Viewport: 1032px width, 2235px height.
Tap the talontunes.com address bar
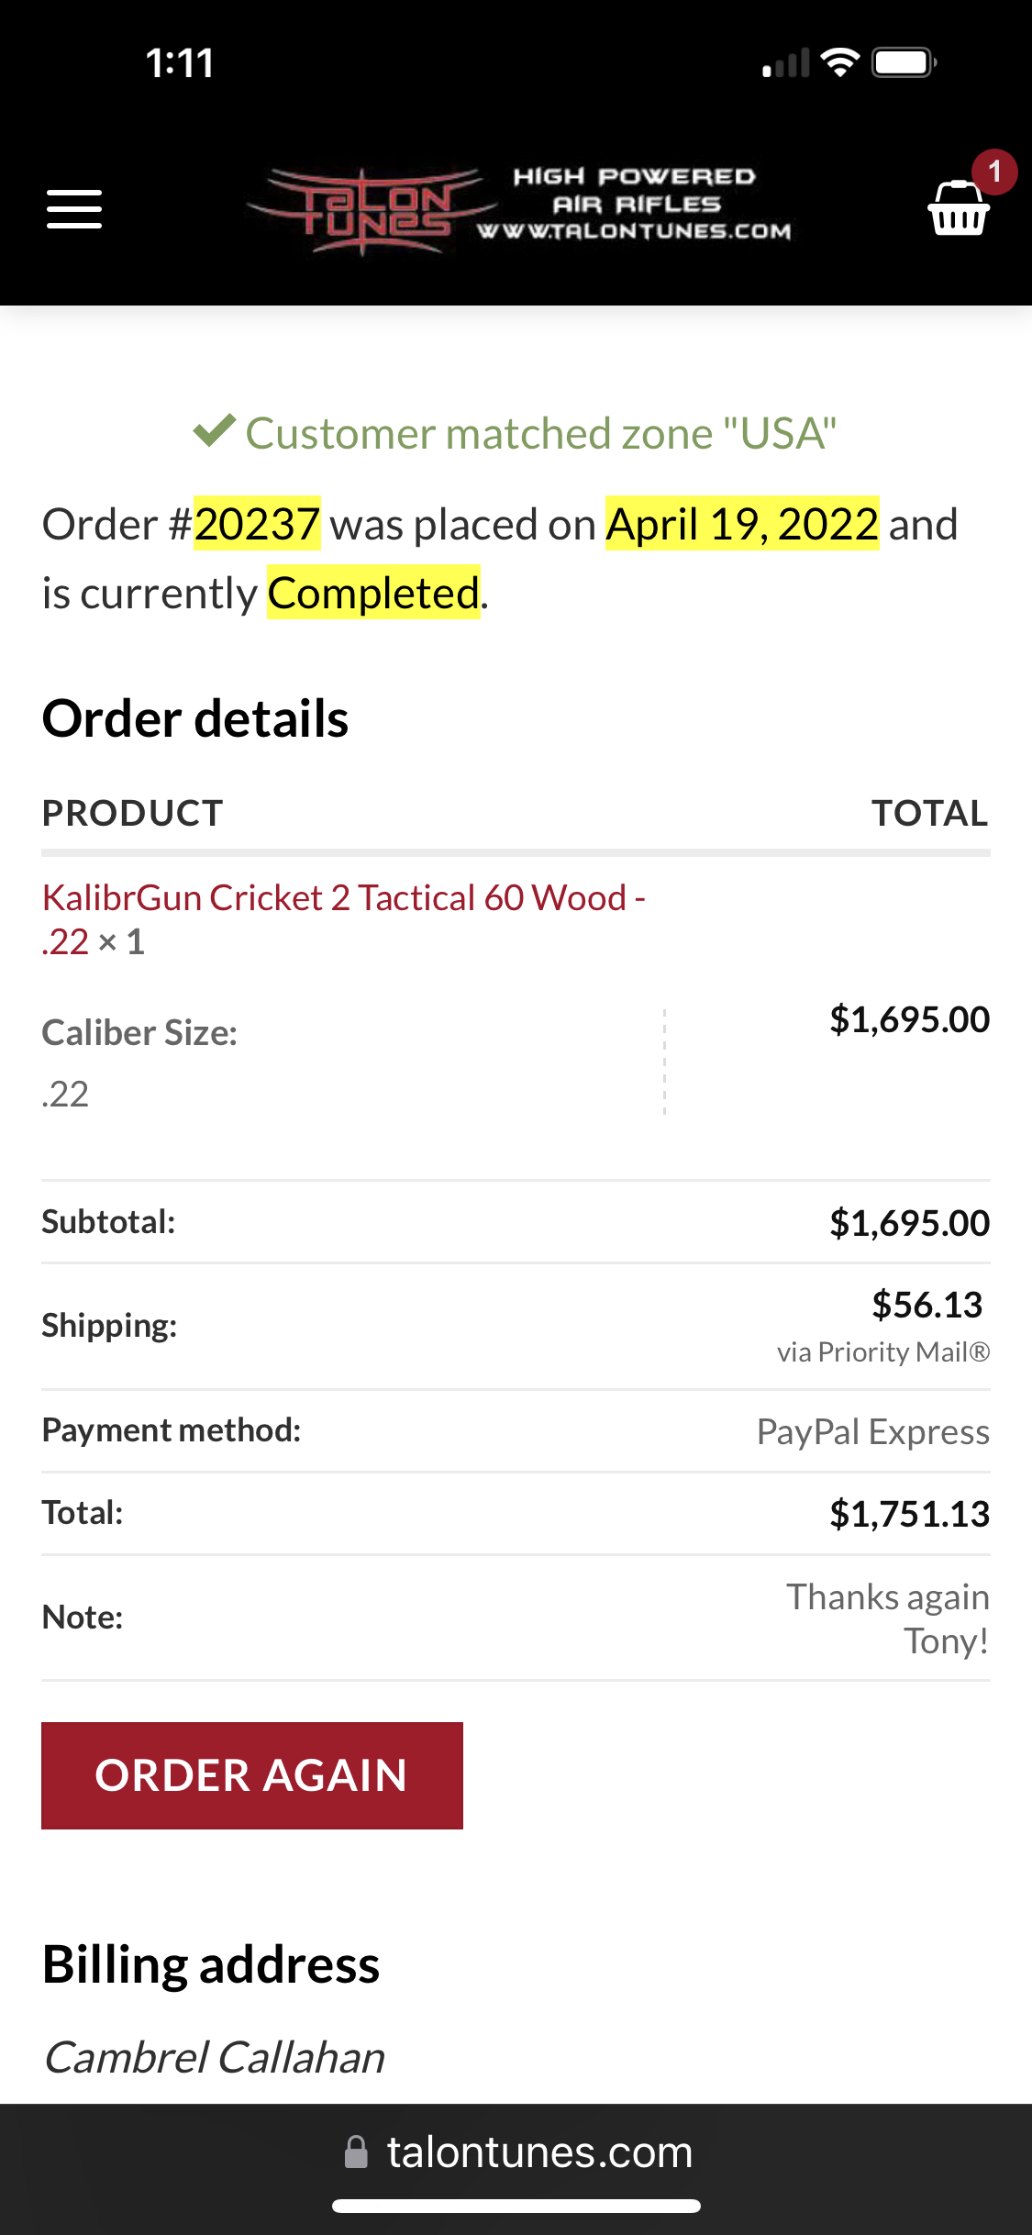tap(516, 2152)
